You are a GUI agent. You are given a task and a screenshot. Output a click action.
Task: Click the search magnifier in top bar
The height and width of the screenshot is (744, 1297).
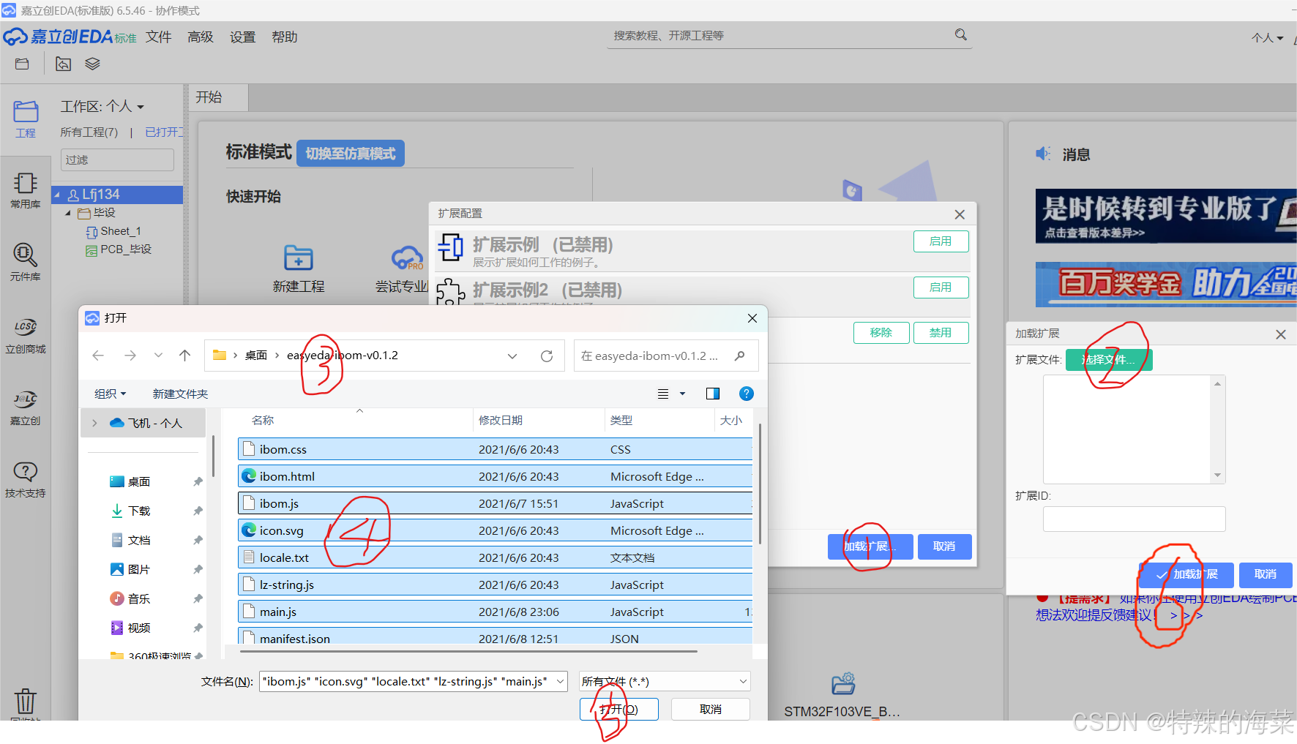tap(961, 34)
